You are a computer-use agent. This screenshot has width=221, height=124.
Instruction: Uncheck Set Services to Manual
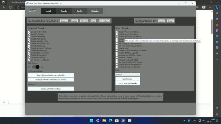[x=29, y=60]
